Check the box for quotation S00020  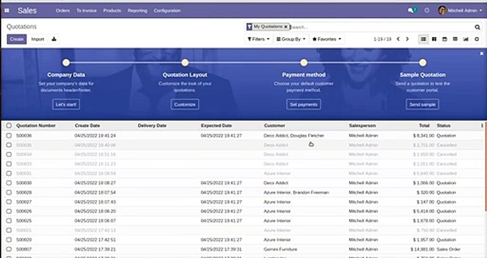pyautogui.click(x=9, y=240)
